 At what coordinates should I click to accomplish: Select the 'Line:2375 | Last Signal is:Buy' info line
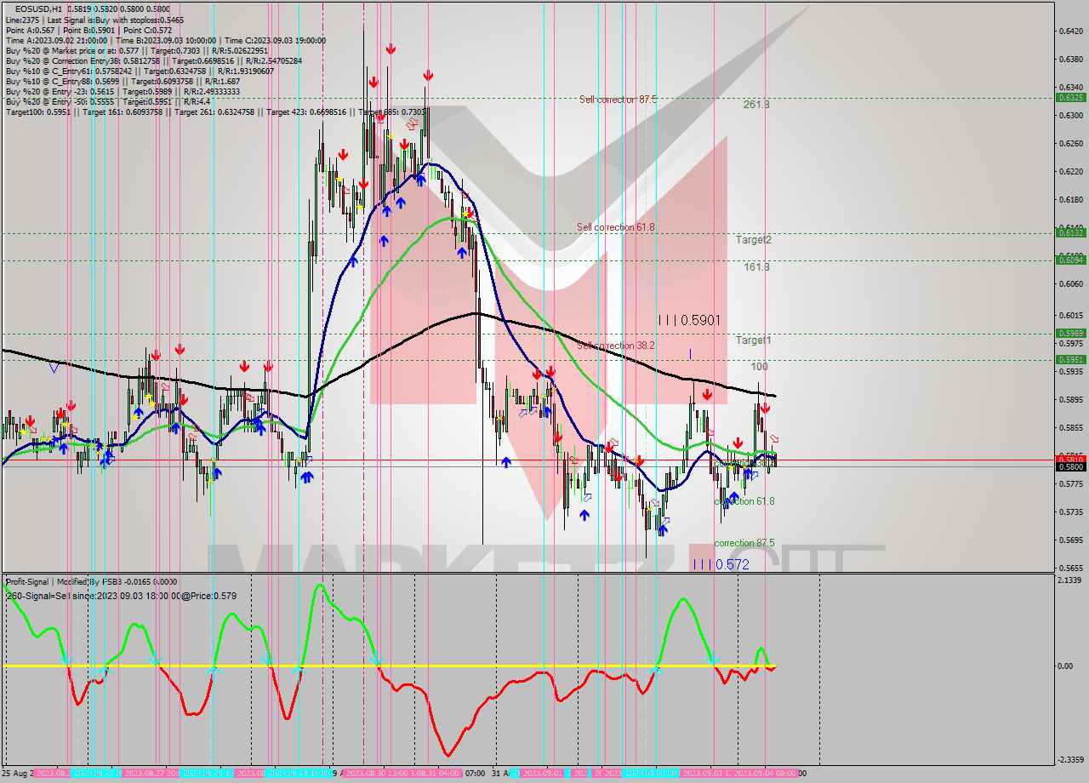click(x=94, y=20)
